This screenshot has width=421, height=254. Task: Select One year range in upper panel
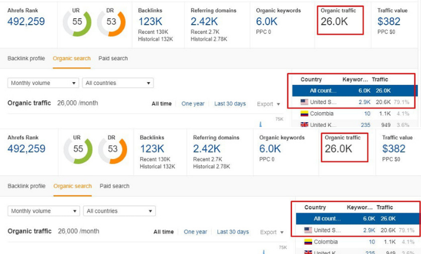(x=193, y=104)
